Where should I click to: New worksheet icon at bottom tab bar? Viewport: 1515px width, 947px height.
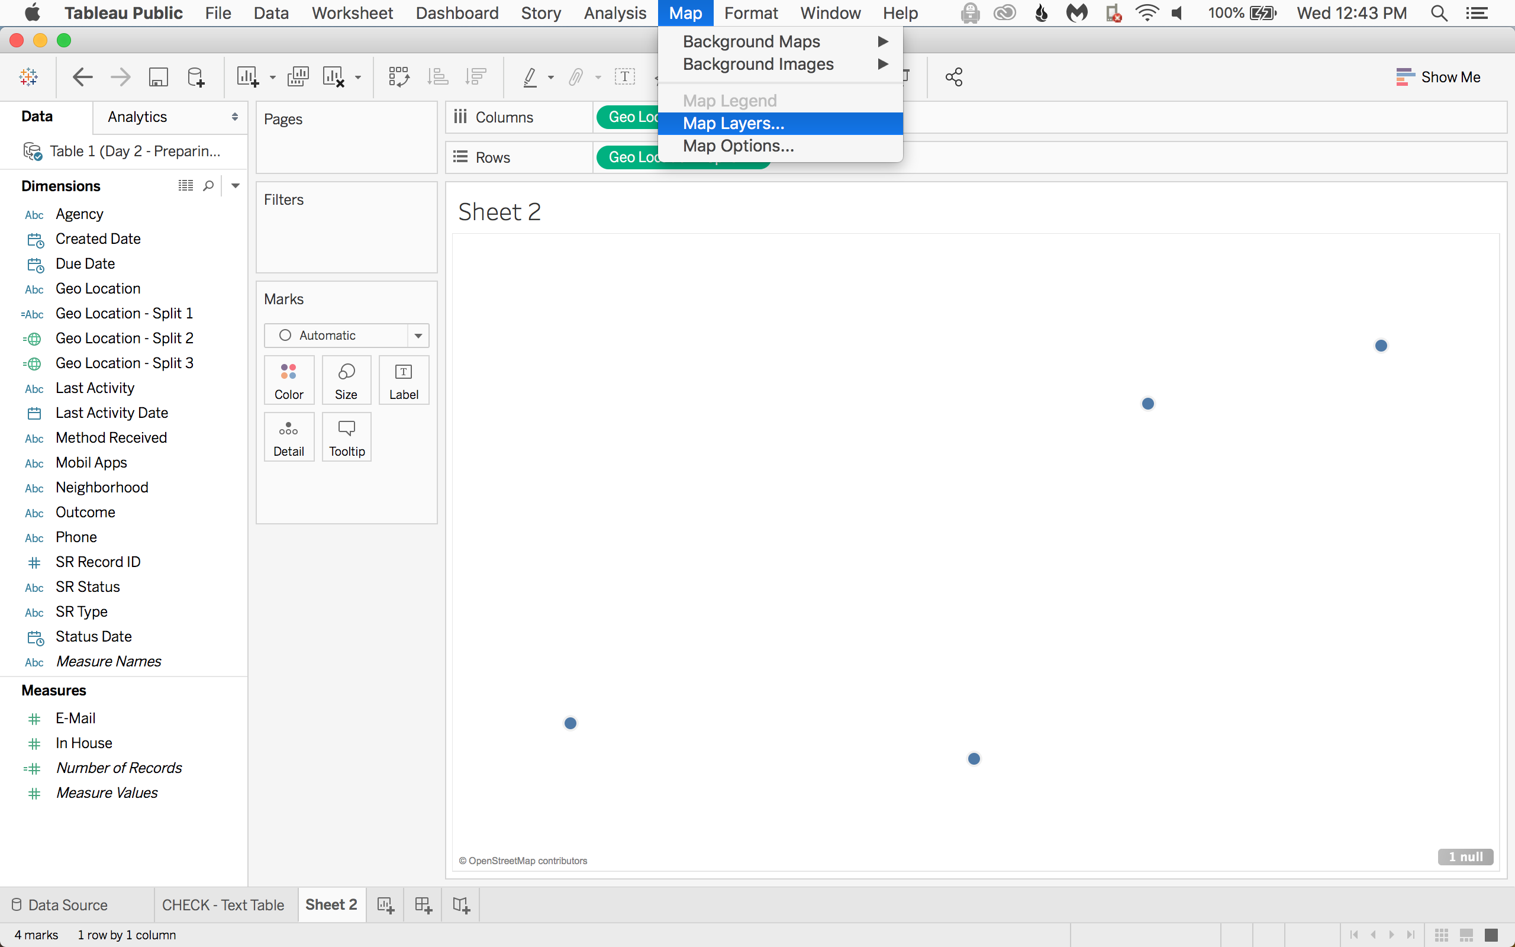click(x=386, y=905)
